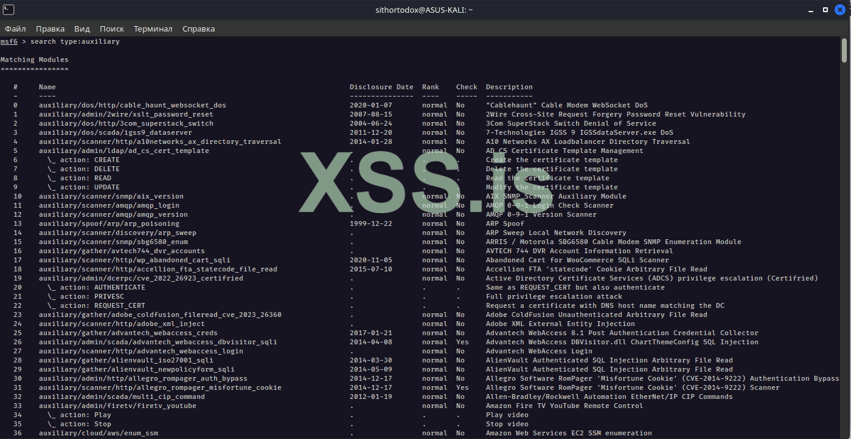Click the 'action: CREATE' row
The image size is (851, 439).
[83, 160]
